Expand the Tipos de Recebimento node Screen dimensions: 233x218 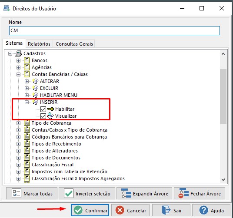[x=18, y=144]
